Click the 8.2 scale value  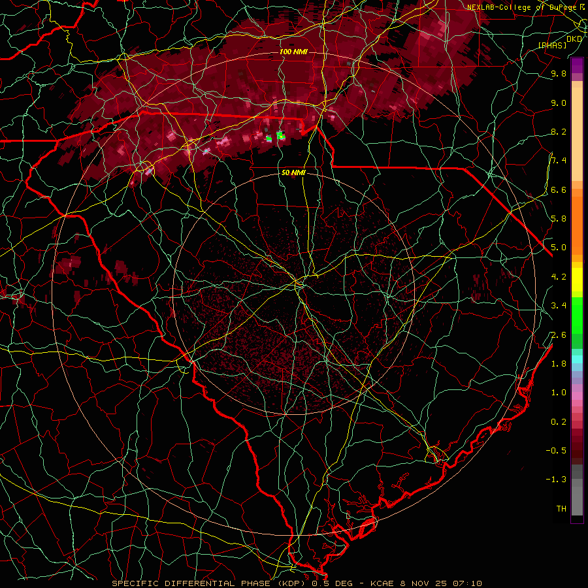[559, 131]
